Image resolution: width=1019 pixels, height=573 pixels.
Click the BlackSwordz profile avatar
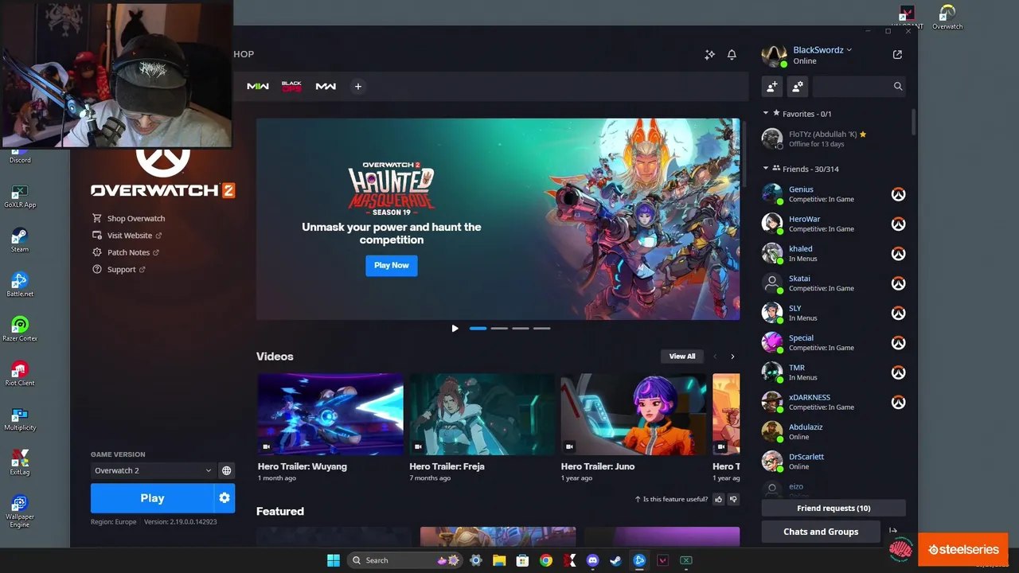[x=773, y=55]
